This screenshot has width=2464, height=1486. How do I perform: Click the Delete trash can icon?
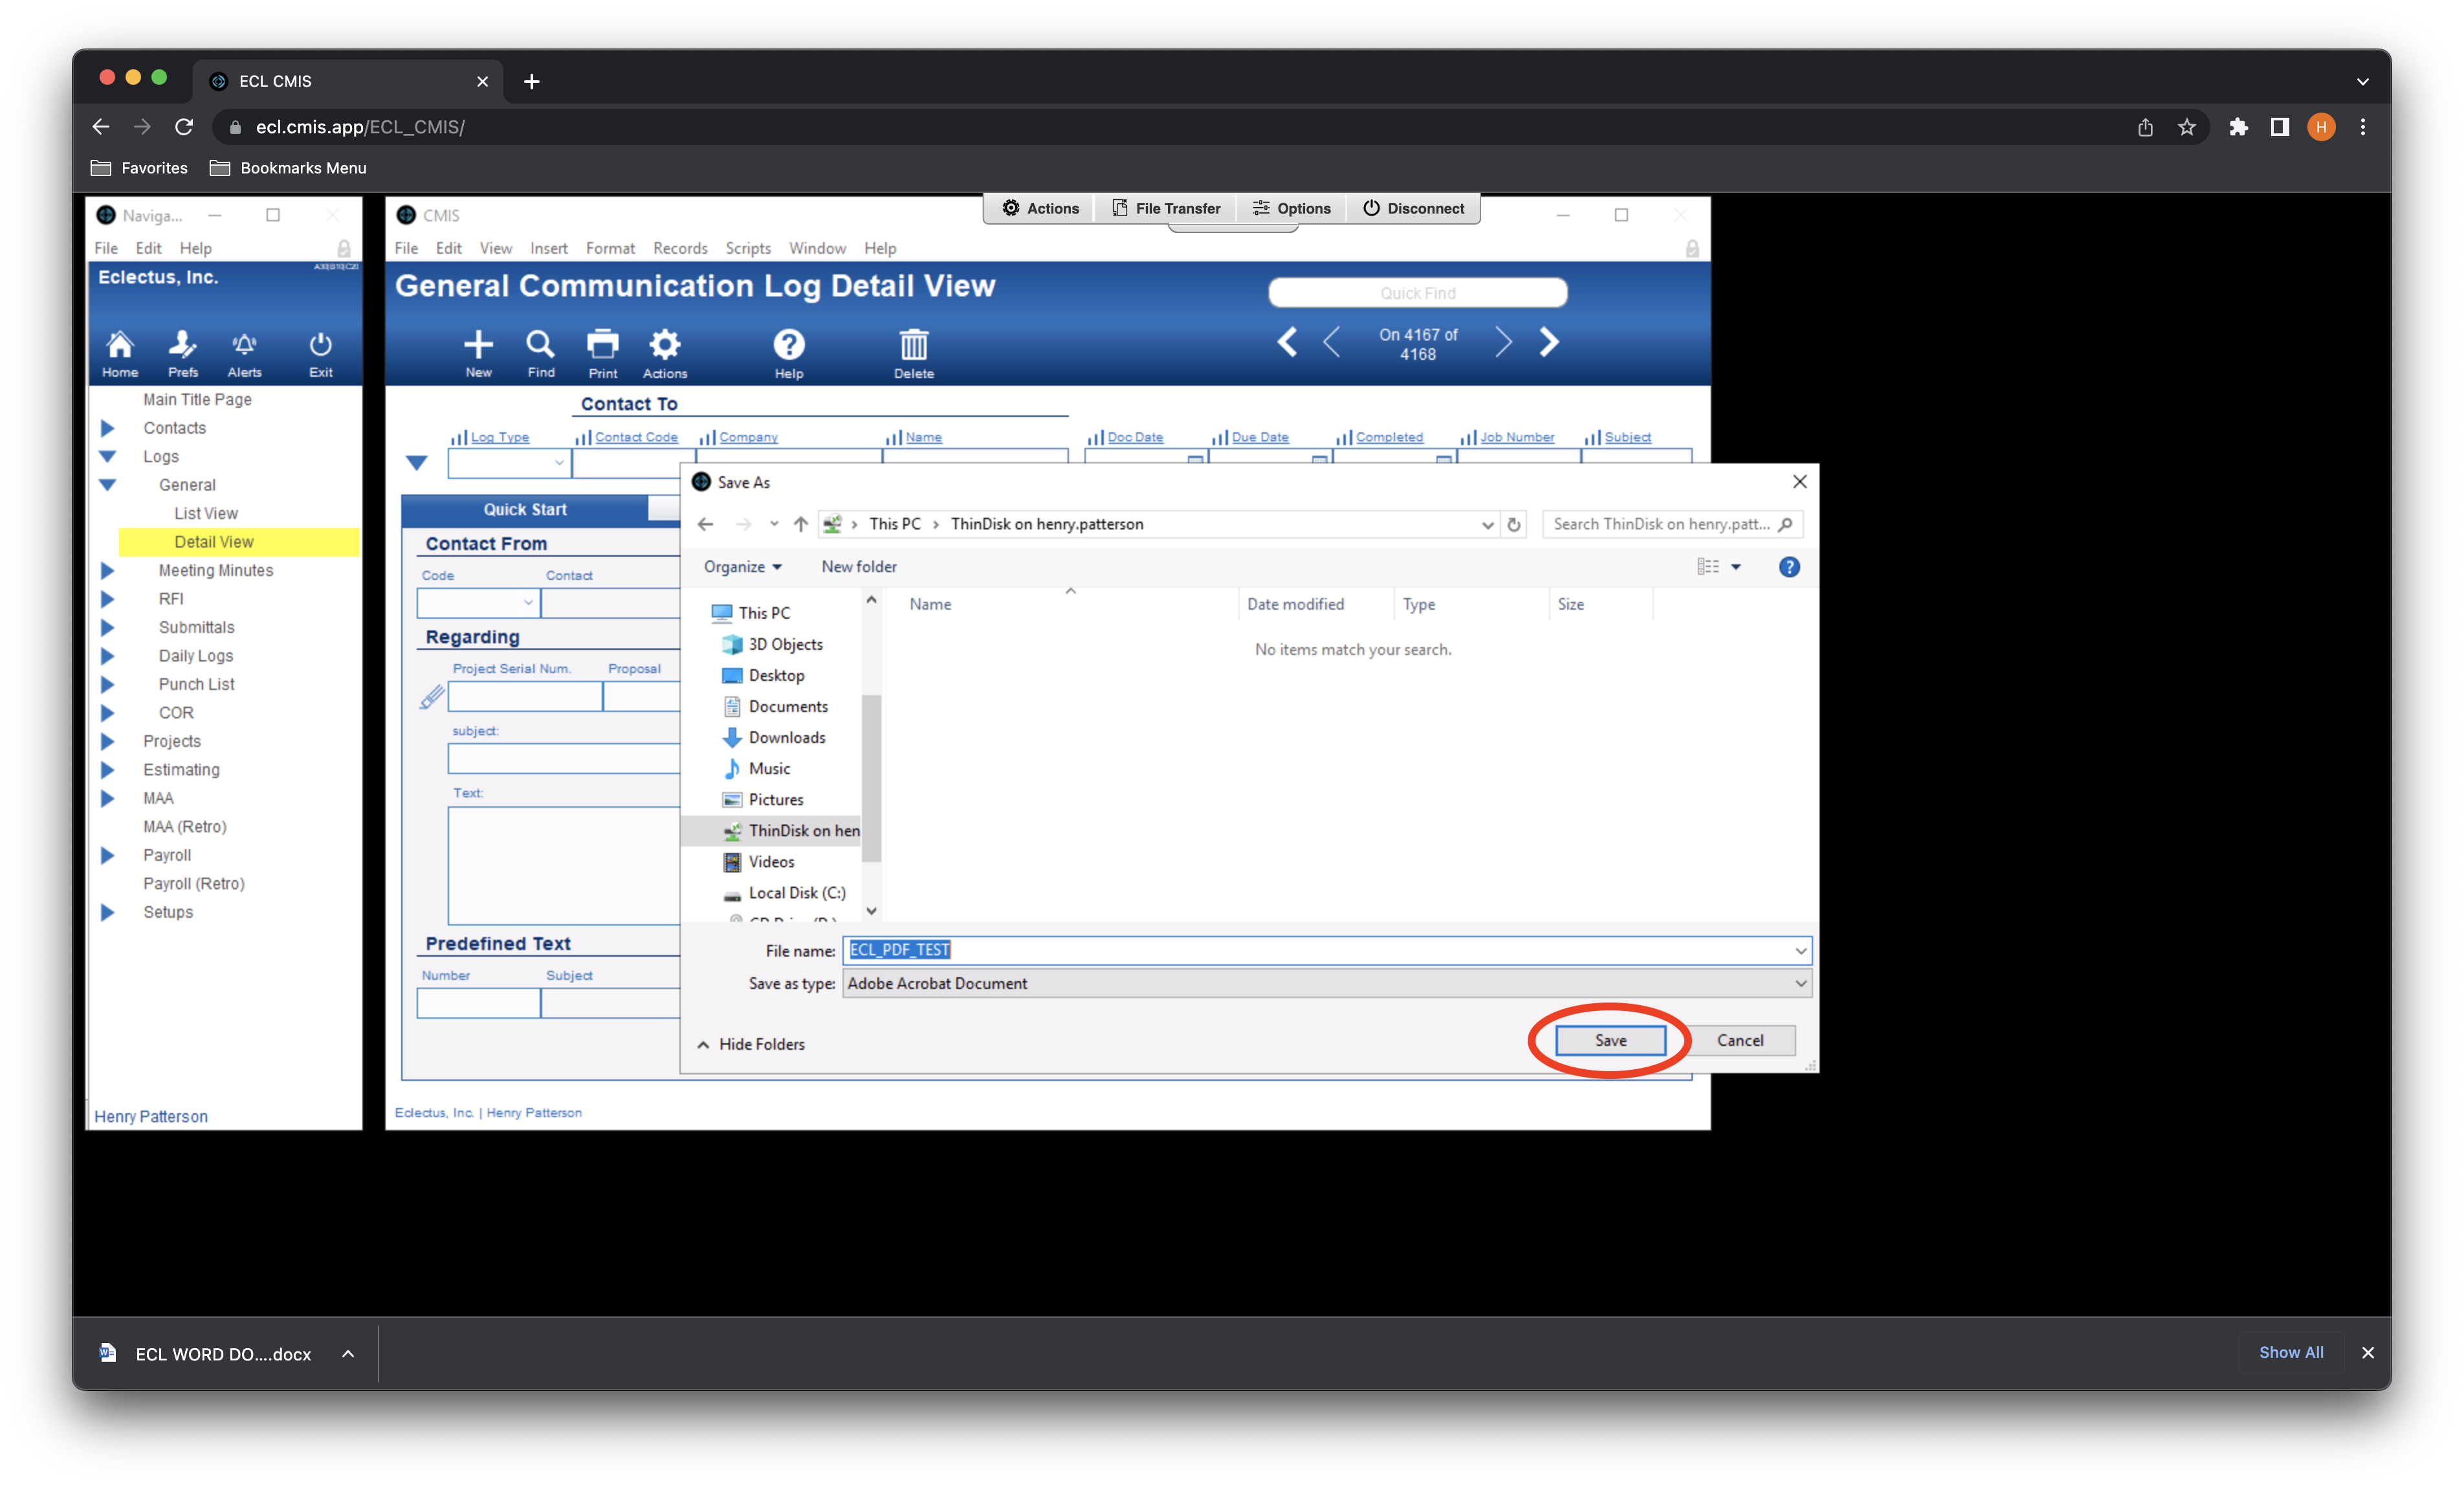(x=913, y=345)
